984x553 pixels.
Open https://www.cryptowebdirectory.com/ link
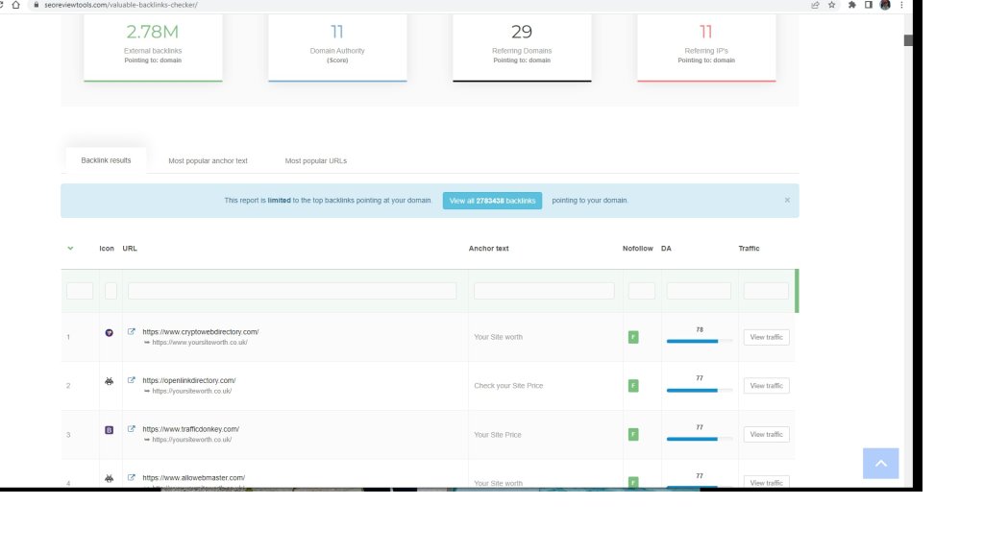click(x=200, y=331)
